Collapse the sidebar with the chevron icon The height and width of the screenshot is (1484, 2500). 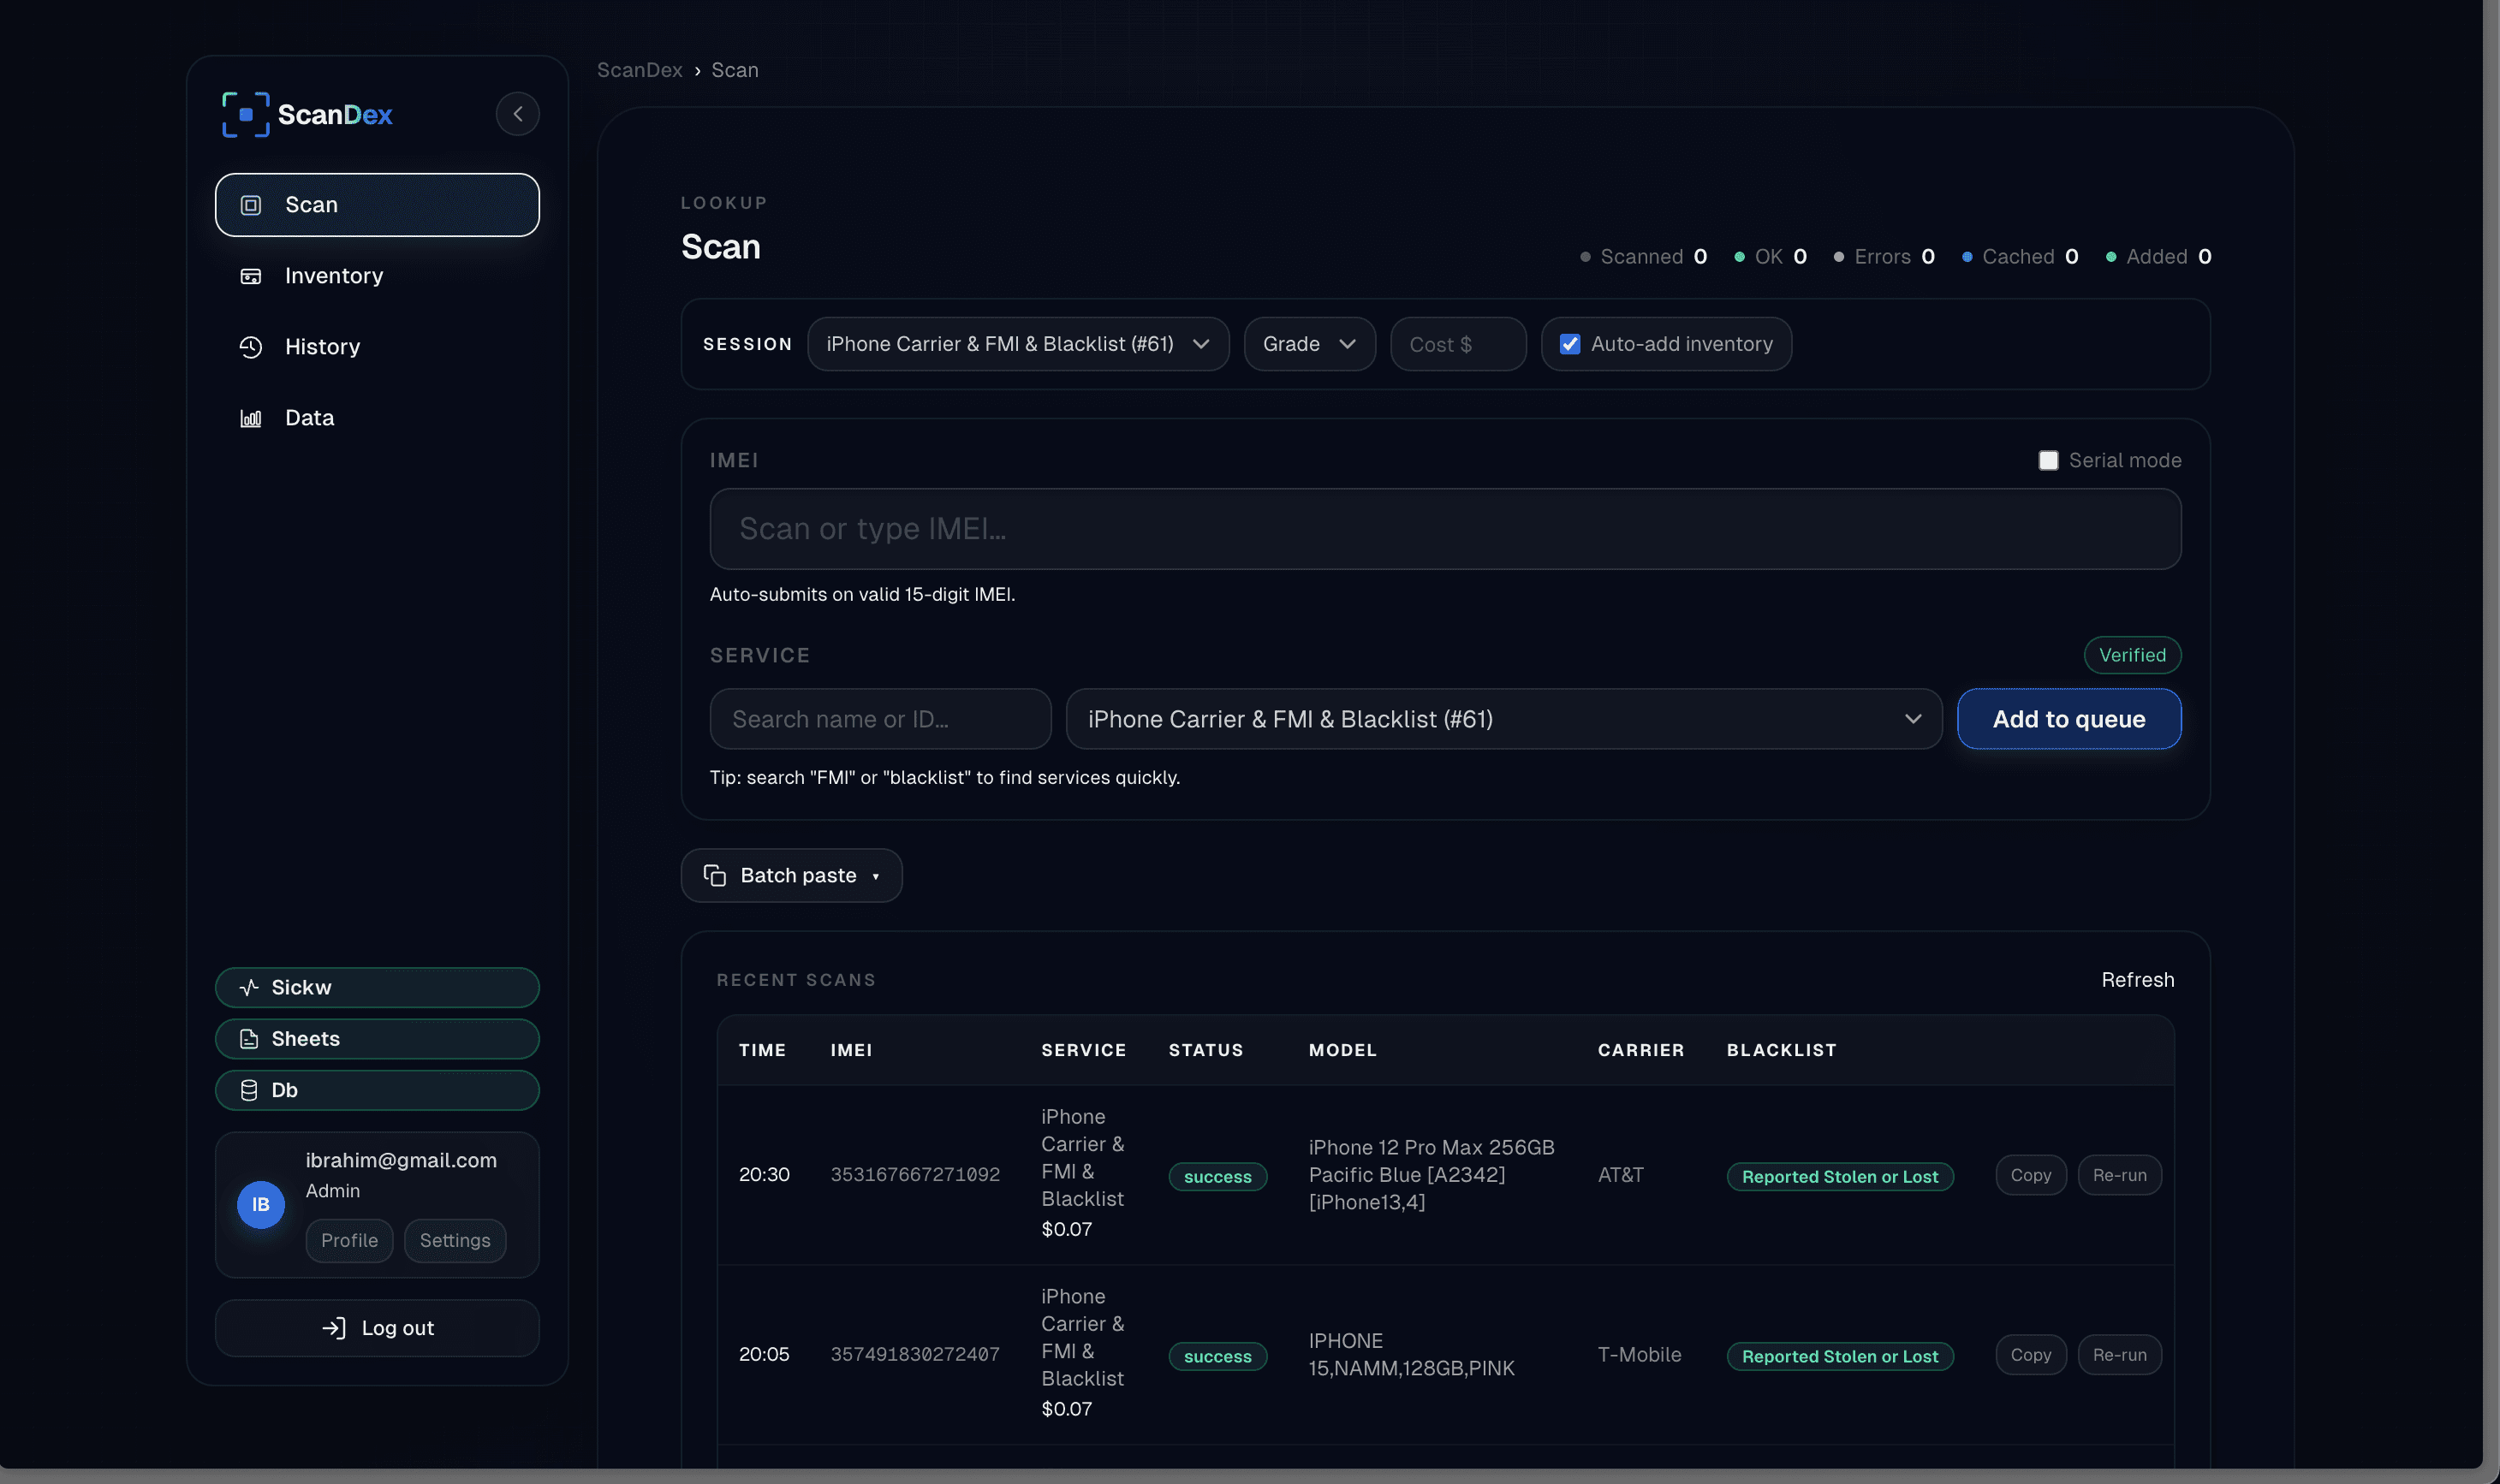[x=517, y=113]
